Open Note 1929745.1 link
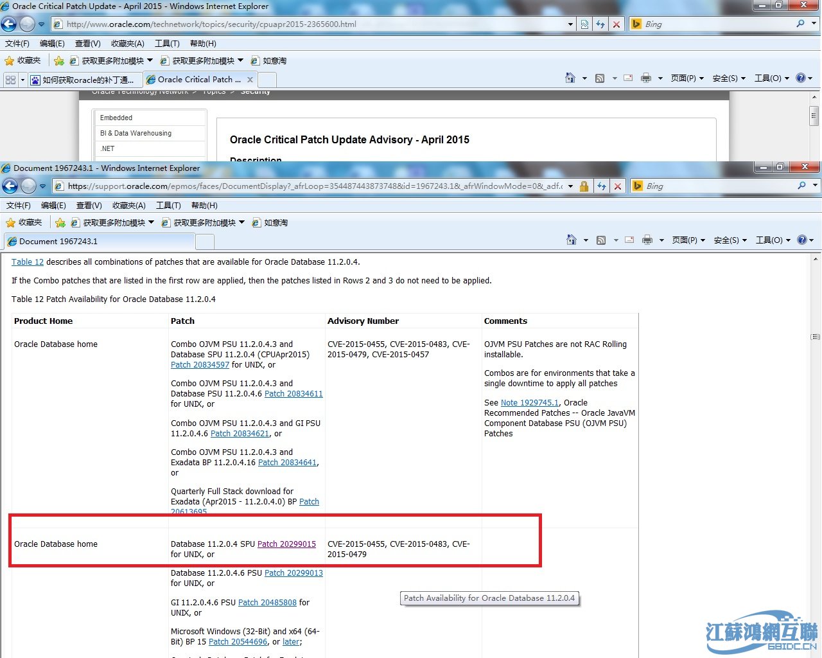 tap(530, 403)
